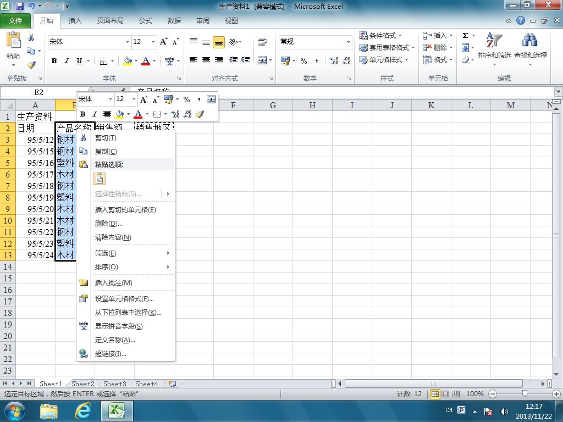Increase decimal places in ribbon

334,60
